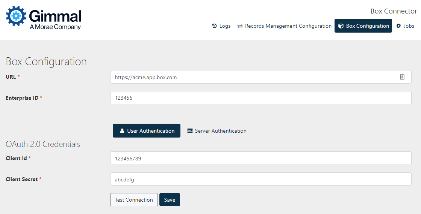Viewport: 421px width, 214px height.
Task: Click the person icon in User Authentication
Action: point(122,131)
